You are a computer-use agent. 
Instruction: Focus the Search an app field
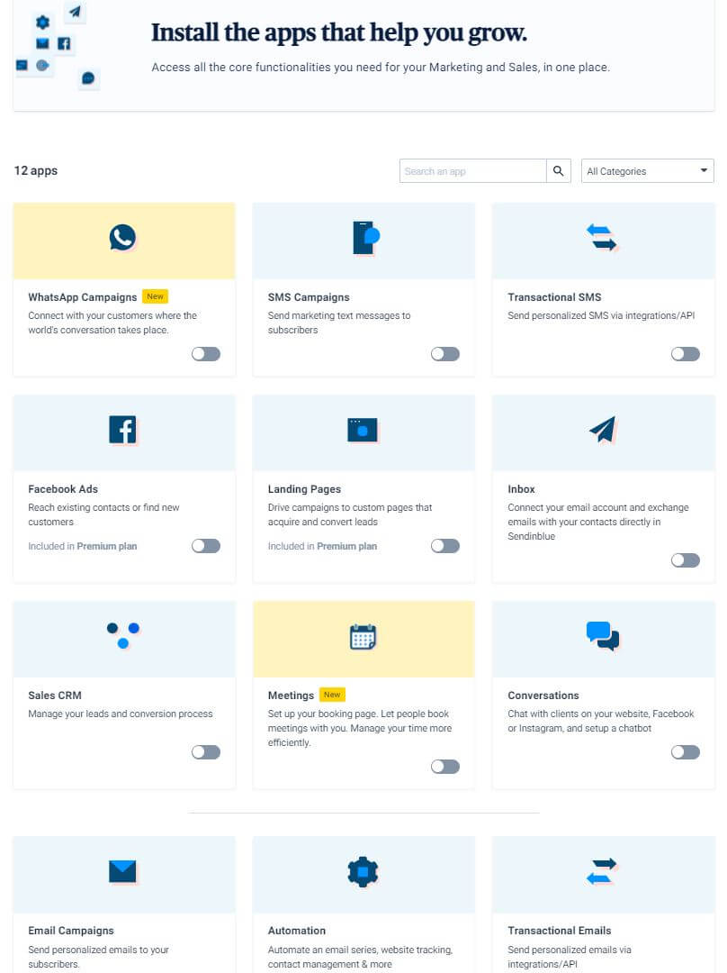[473, 171]
